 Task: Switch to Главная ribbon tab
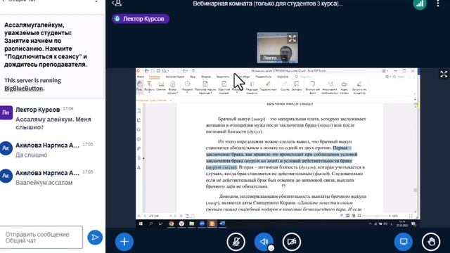[155, 77]
